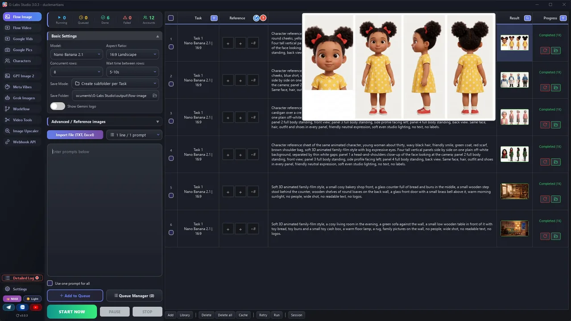Select the checkbox for row 1
This screenshot has width=571, height=321.
click(171, 47)
